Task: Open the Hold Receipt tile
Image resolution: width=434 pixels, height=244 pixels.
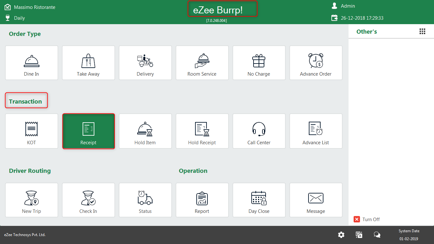Action: tap(202, 131)
